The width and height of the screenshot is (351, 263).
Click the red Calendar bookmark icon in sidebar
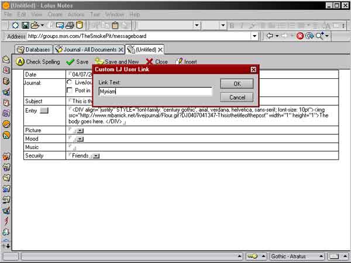click(6, 70)
